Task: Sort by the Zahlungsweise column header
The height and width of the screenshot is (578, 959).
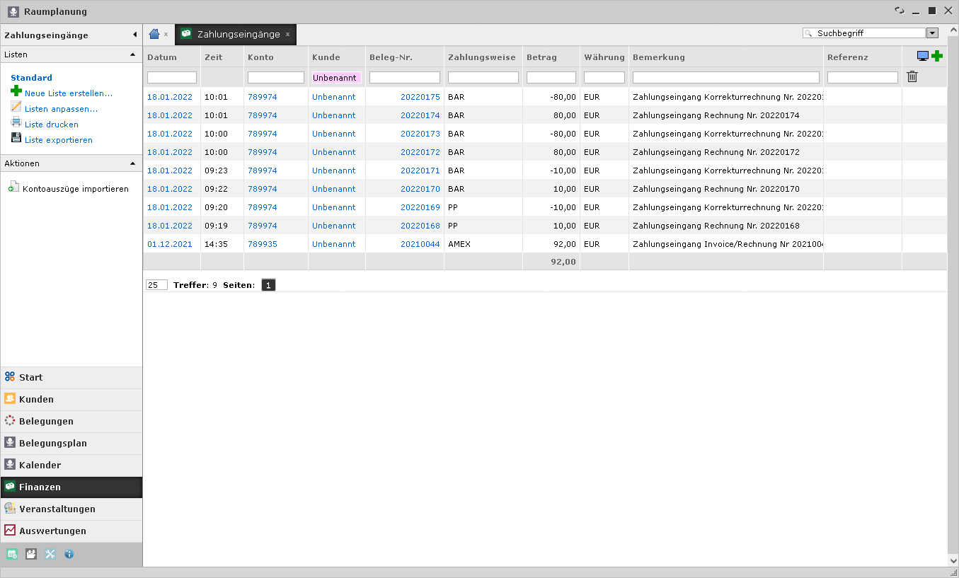Action: (x=483, y=57)
